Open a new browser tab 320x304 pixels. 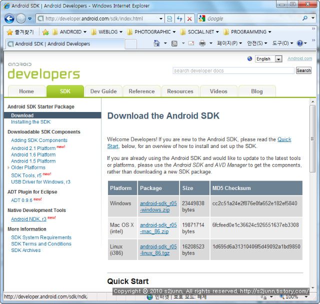tap(130, 44)
